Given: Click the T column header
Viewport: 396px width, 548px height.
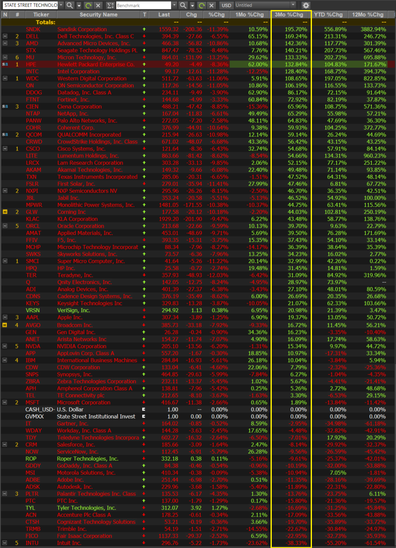Looking at the screenshot, I should [145, 15].
